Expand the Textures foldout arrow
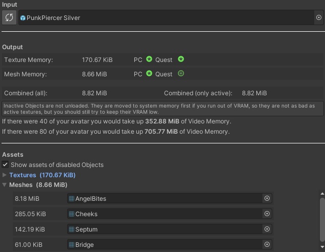The width and height of the screenshot is (325, 252). point(5,175)
